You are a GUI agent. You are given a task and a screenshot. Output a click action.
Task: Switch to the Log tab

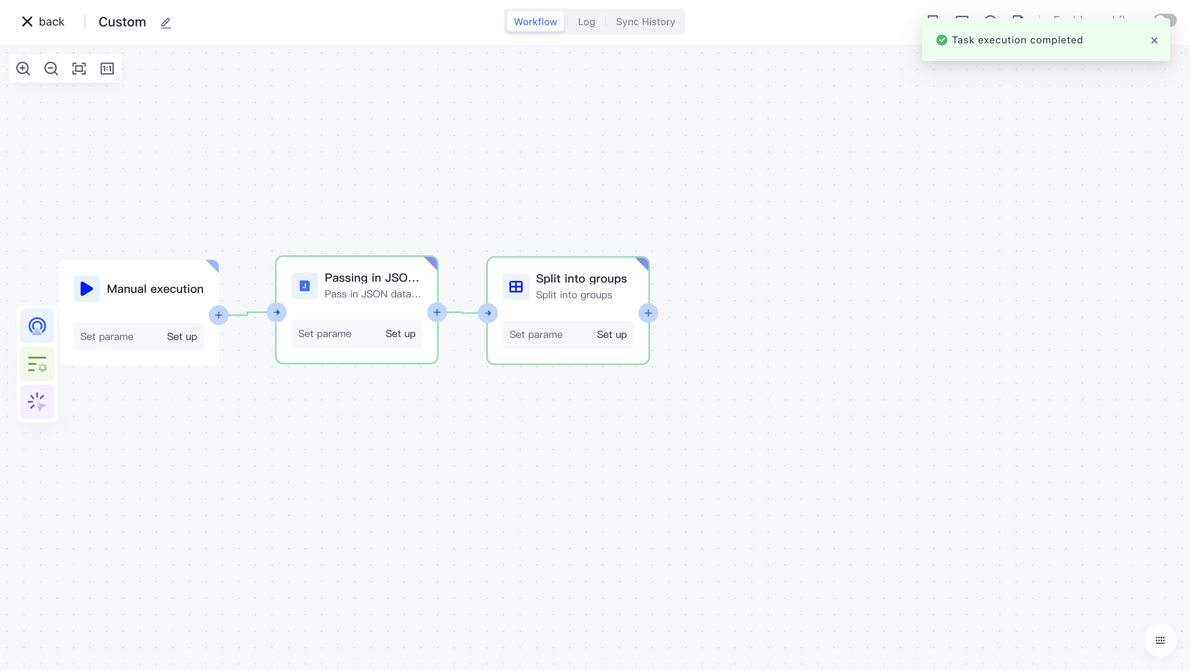[586, 22]
